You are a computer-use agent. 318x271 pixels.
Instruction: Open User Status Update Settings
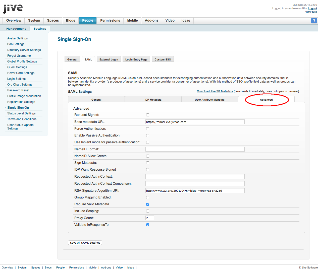coord(20,127)
